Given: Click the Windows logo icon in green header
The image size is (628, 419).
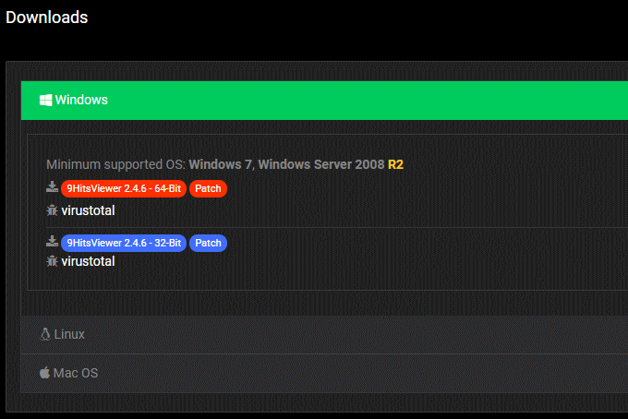Looking at the screenshot, I should point(45,100).
